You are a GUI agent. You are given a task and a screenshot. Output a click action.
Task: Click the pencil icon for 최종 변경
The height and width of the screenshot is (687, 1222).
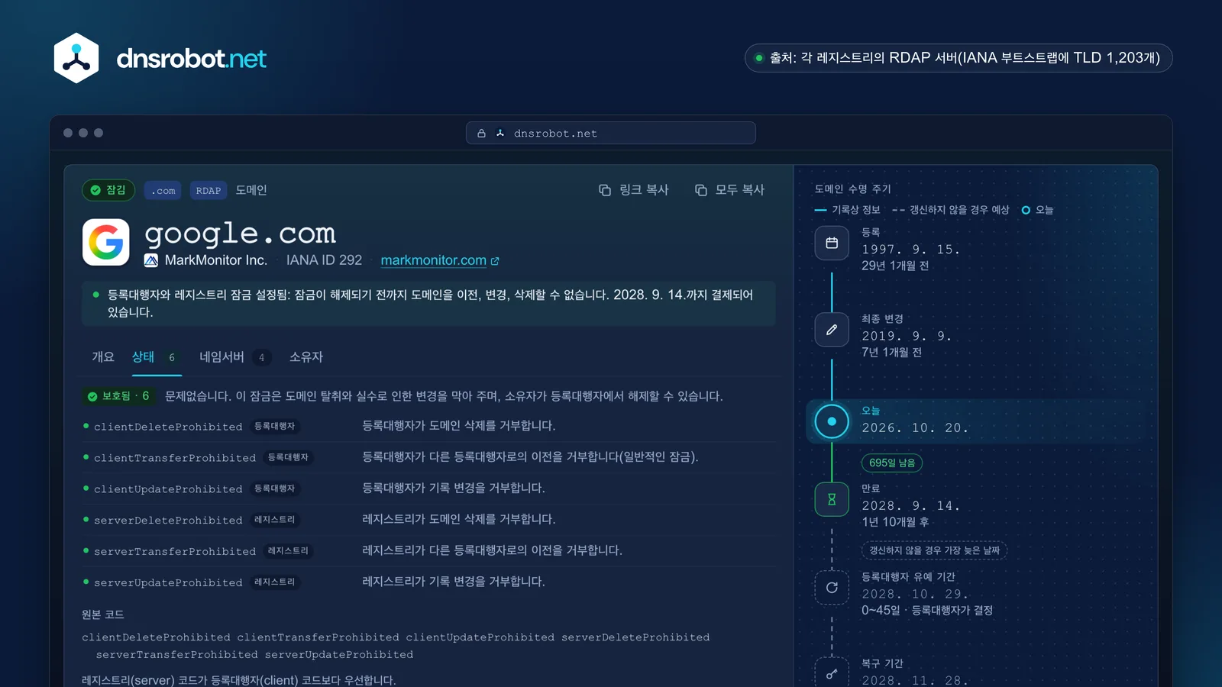pyautogui.click(x=832, y=330)
